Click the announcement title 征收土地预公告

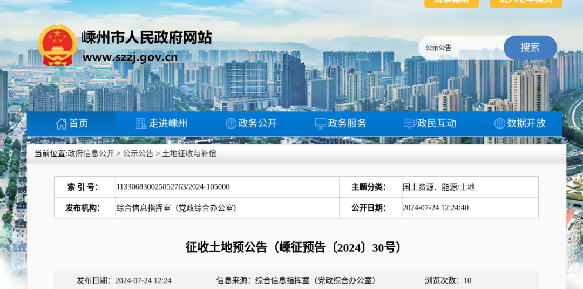click(x=294, y=247)
